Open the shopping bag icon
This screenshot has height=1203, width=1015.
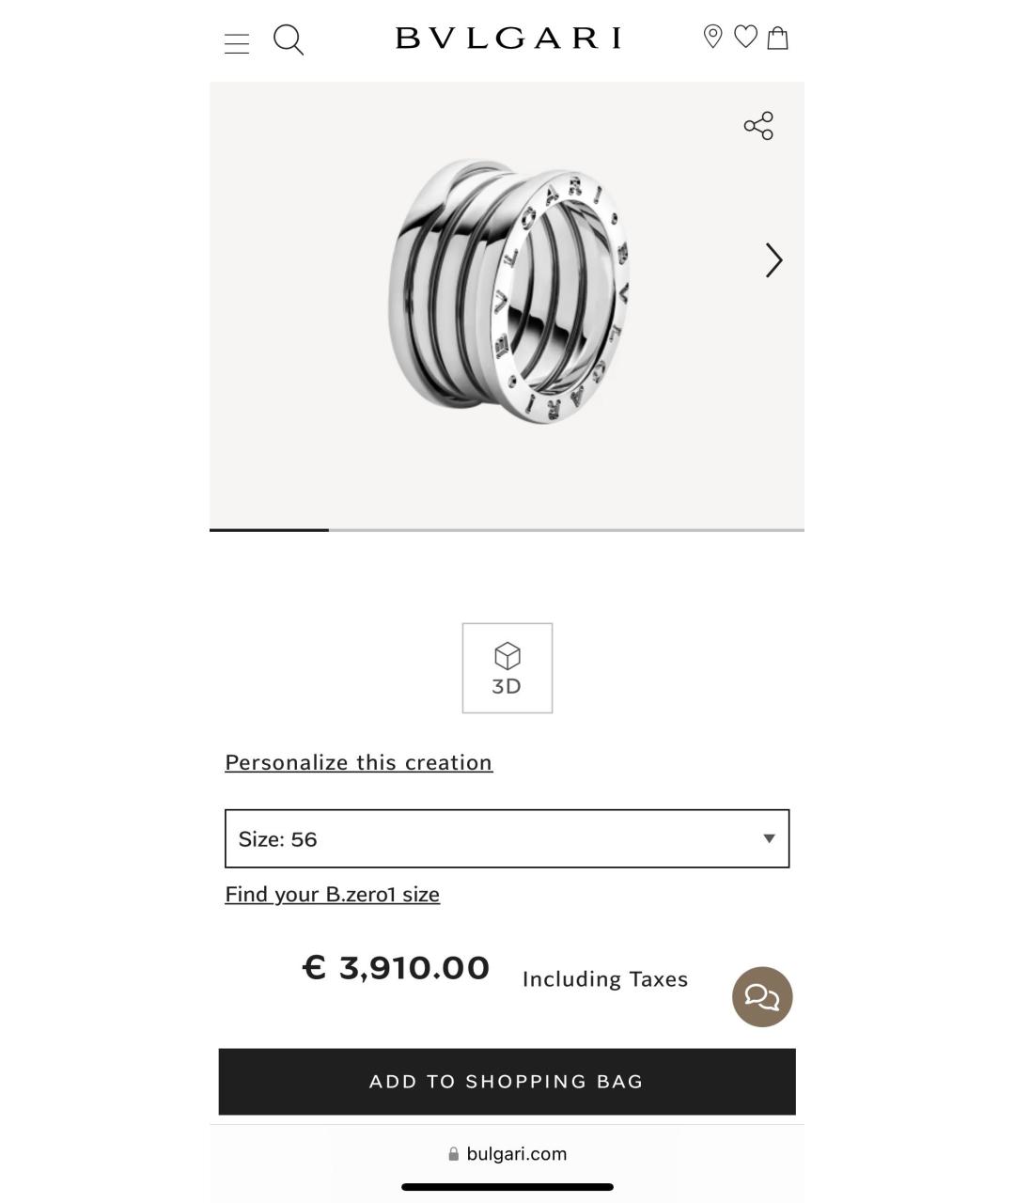[779, 38]
